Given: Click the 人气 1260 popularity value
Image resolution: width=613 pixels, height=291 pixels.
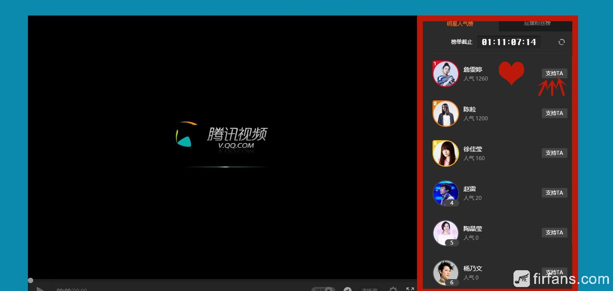Looking at the screenshot, I should 475,79.
